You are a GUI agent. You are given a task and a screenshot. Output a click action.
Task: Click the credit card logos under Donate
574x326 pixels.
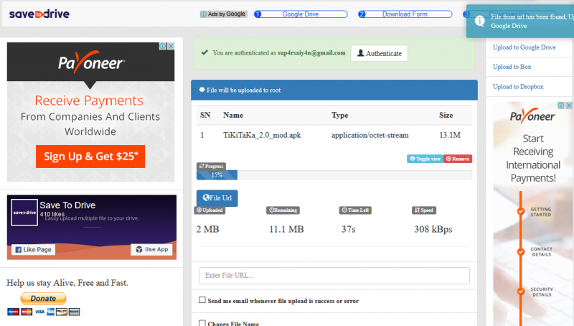click(x=43, y=312)
